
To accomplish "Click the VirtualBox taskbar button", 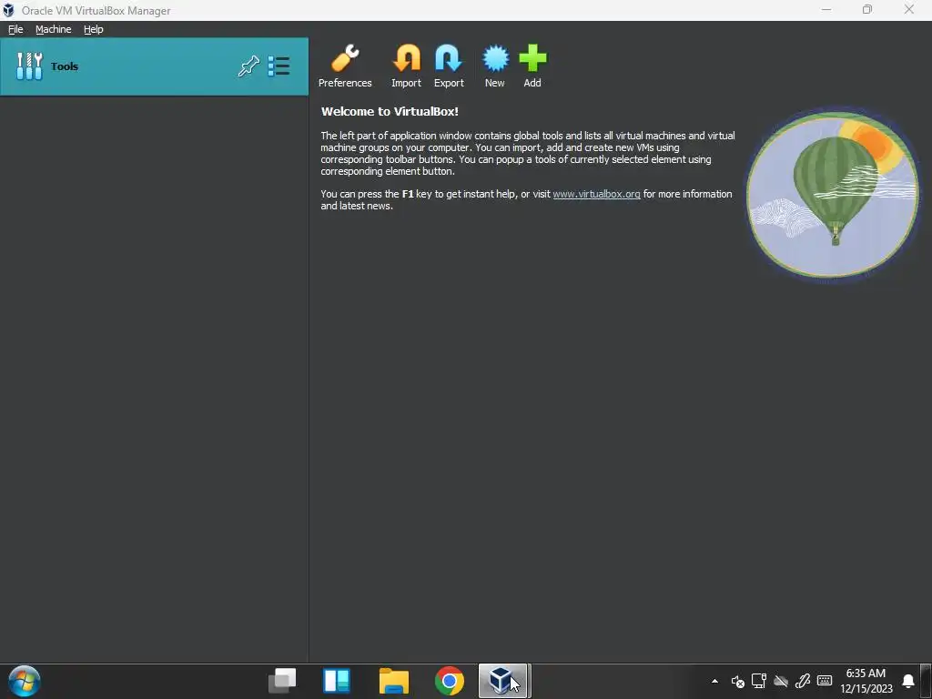I will point(503,681).
